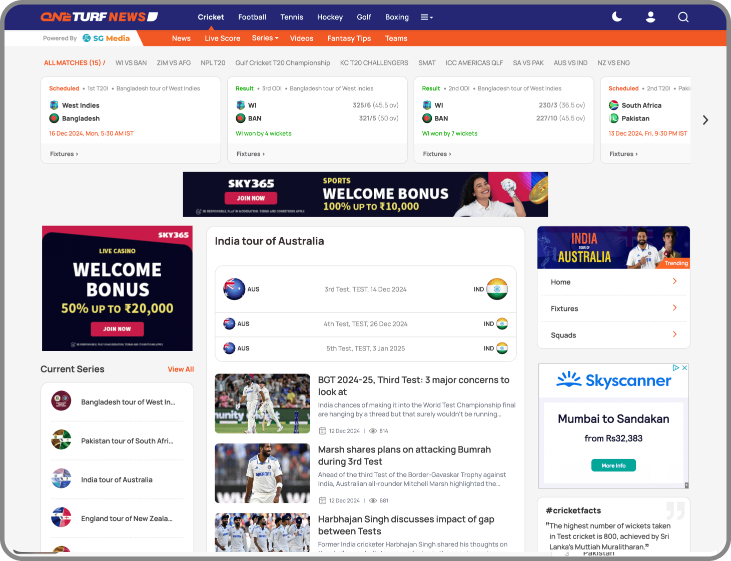The width and height of the screenshot is (731, 561).
Task: Filter matches by ZIM VS AFG
Action: coord(174,63)
